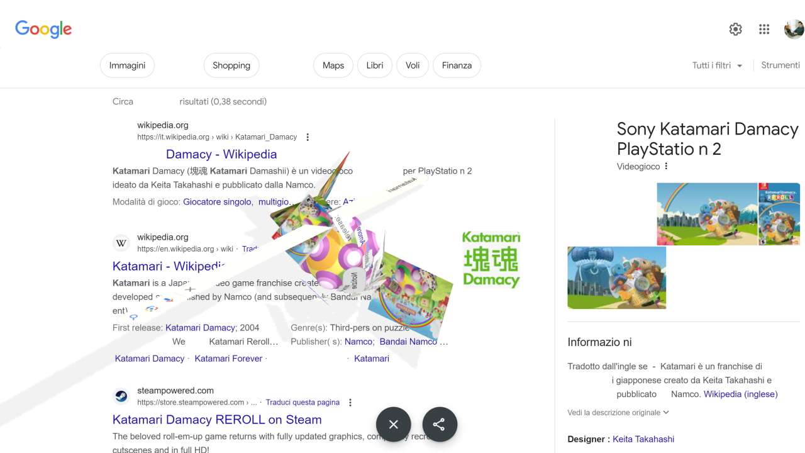805x453 pixels.
Task: Click Katamari Damacy first release link
Action: coord(201,328)
